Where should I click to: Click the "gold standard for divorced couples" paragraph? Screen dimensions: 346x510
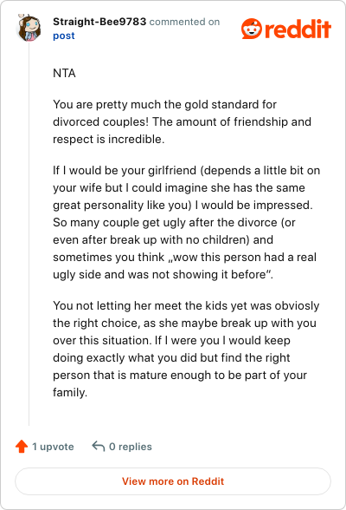coord(182,121)
